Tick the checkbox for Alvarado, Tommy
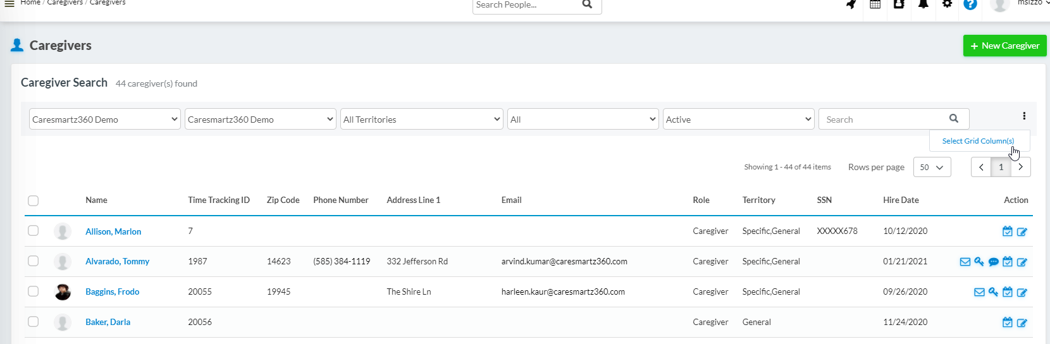 [x=34, y=261]
